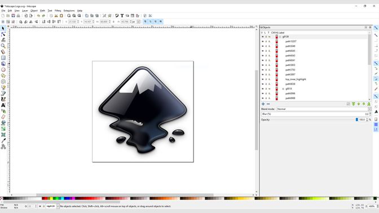Screen dimensions: 379x213
Task: Select the Spiral tool
Action: pos(3,81)
